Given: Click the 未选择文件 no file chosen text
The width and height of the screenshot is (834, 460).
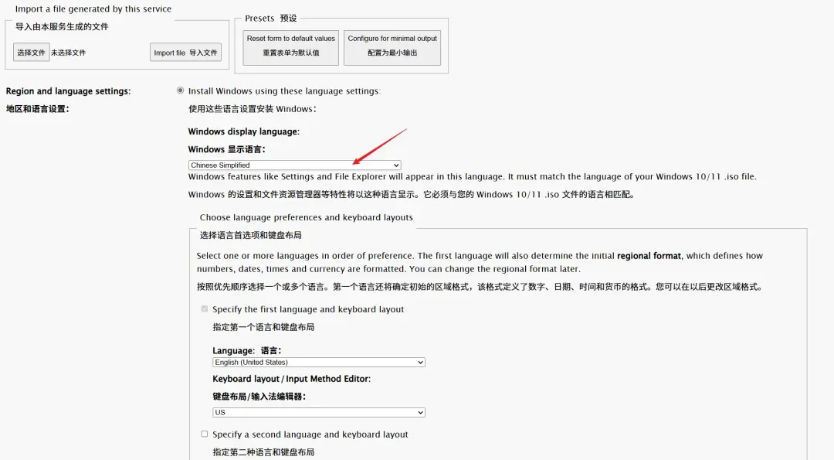Looking at the screenshot, I should (69, 53).
